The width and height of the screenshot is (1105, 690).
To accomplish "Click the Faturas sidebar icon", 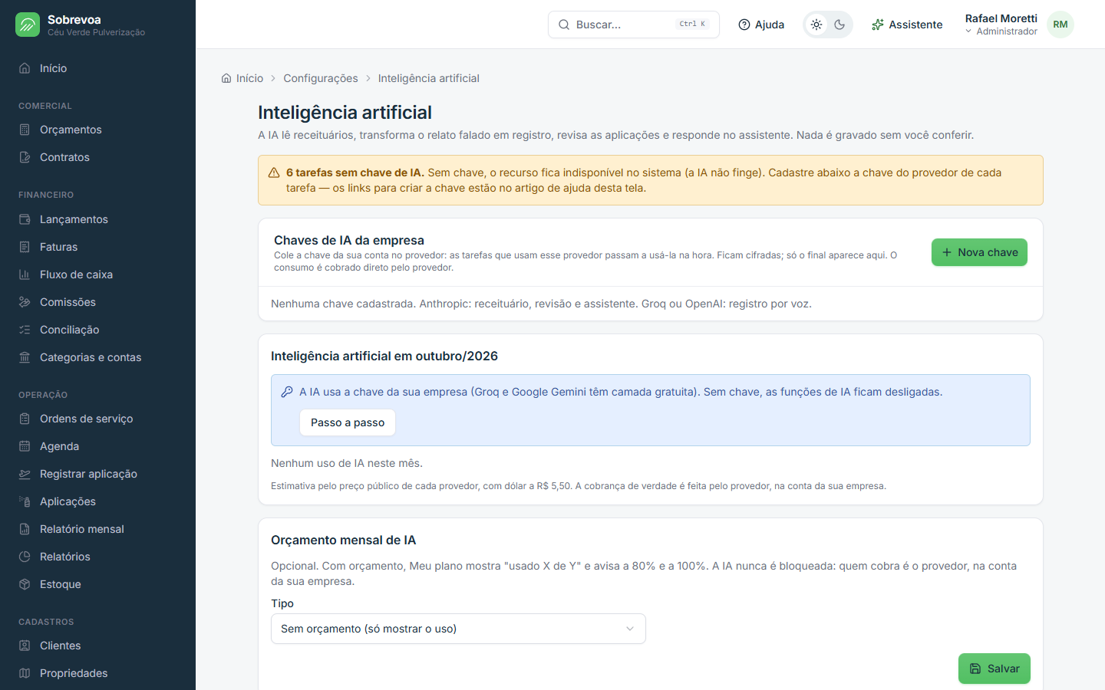I will click(x=25, y=247).
